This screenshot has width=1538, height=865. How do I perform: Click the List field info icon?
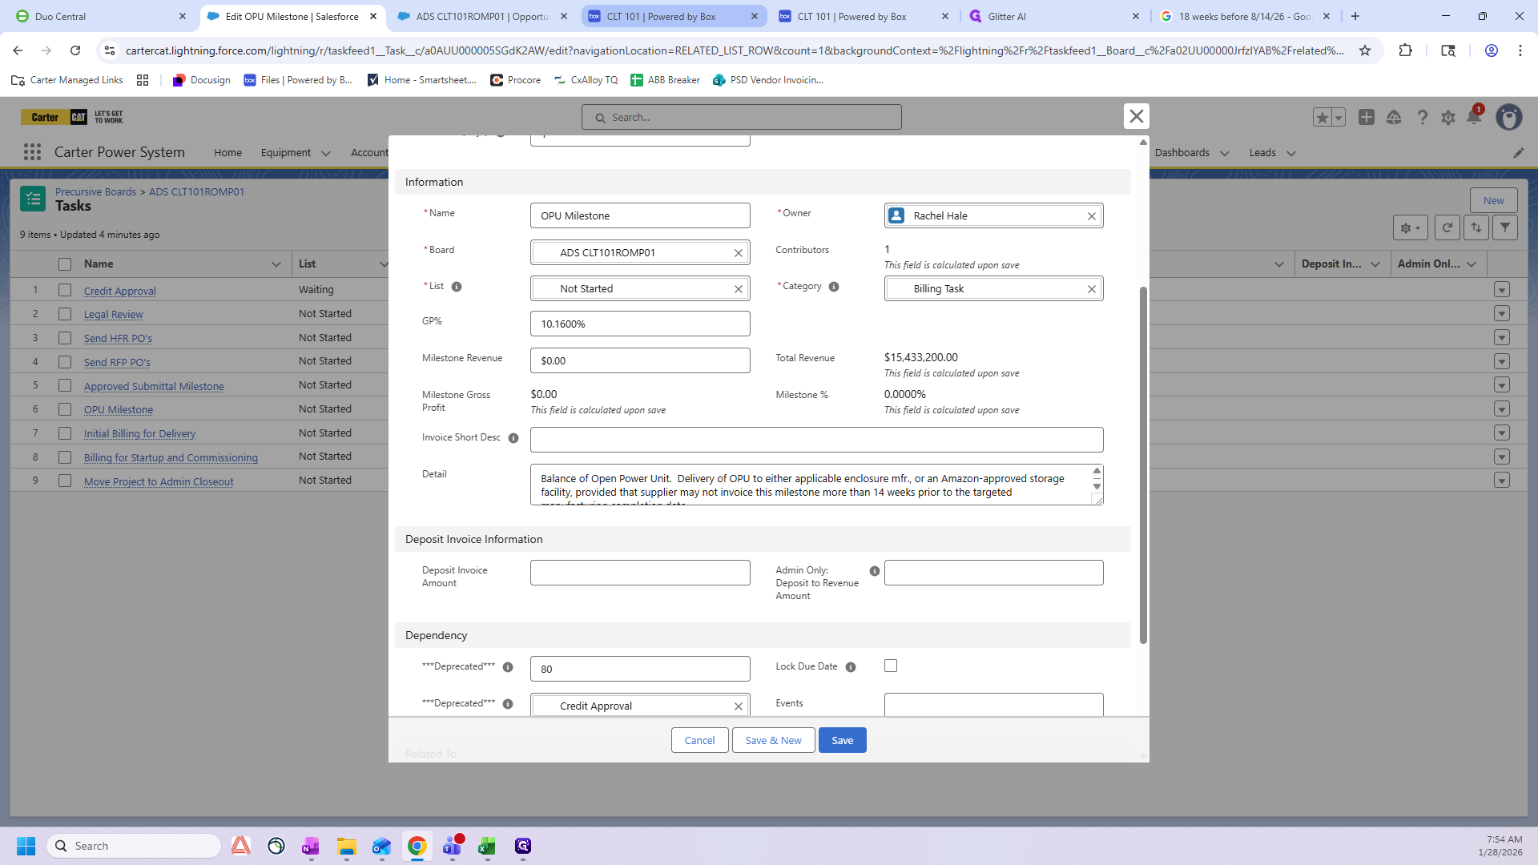coord(457,287)
